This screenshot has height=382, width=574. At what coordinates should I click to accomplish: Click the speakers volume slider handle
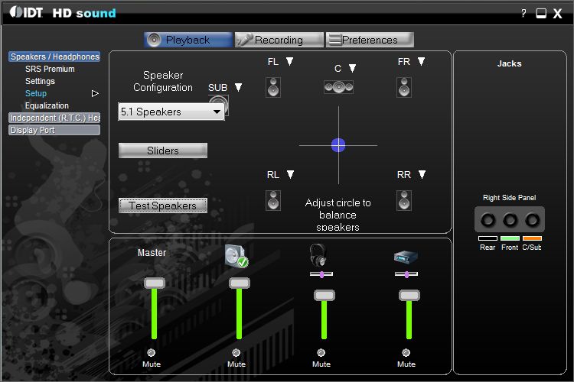click(x=240, y=283)
